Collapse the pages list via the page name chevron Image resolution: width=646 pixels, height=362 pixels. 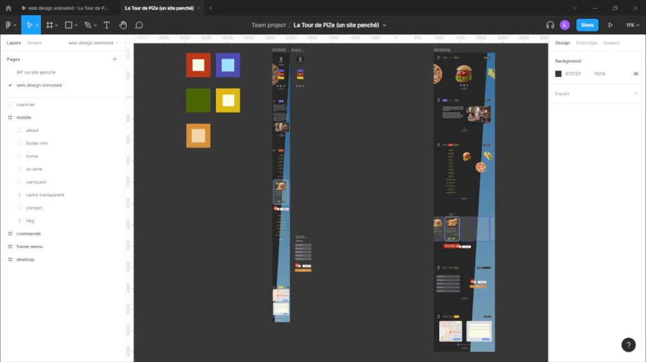117,43
